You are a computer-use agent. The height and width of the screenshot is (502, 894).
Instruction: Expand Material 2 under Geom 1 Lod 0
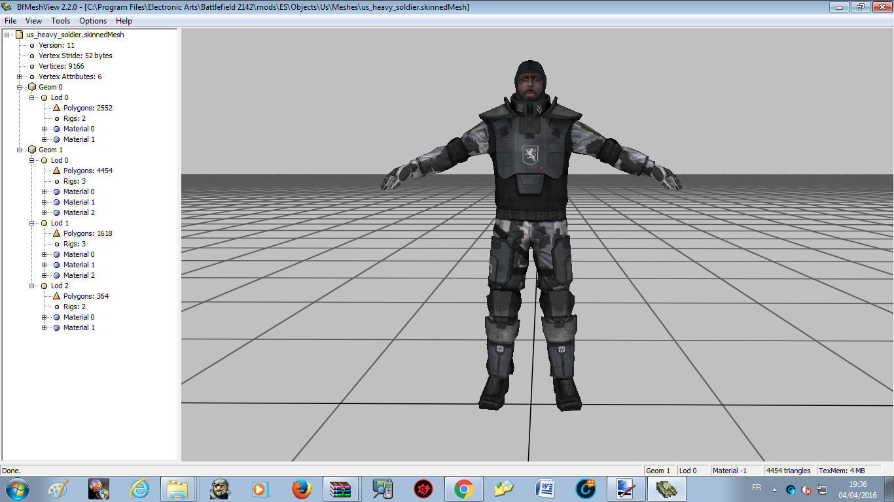(x=44, y=212)
